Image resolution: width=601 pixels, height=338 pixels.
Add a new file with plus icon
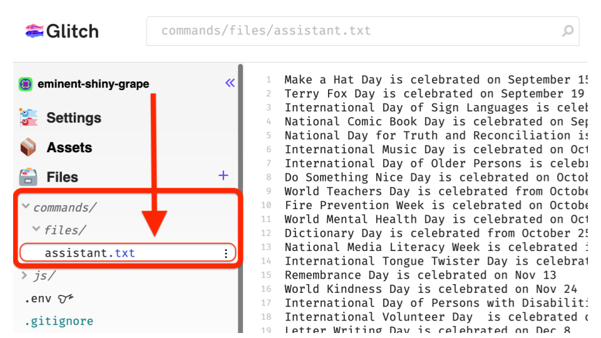pos(223,176)
